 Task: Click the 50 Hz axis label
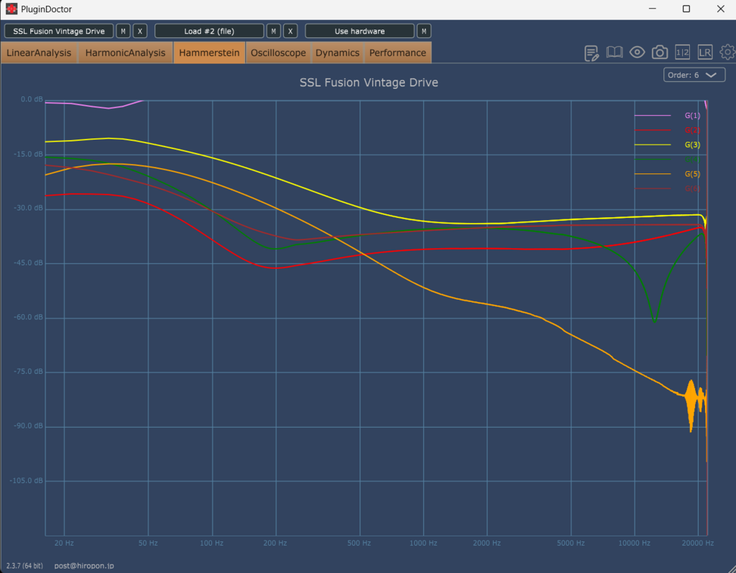click(148, 543)
